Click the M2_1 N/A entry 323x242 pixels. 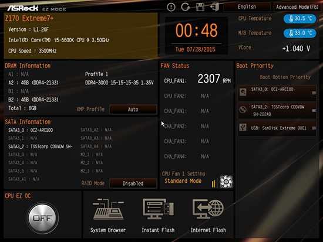[x=92, y=155]
